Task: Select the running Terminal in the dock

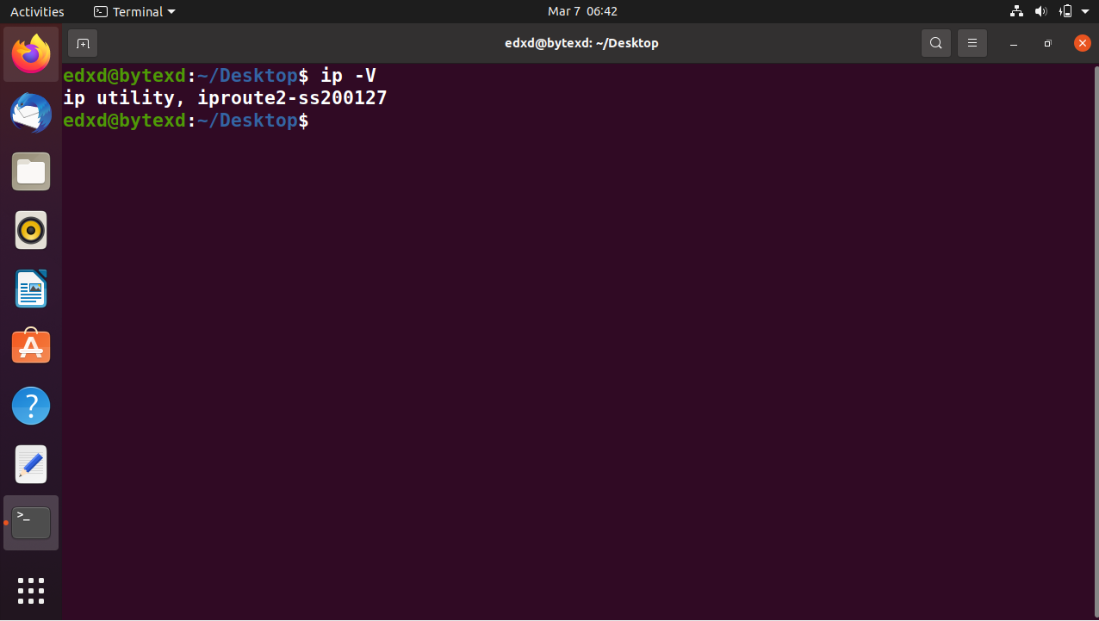Action: coord(31,522)
